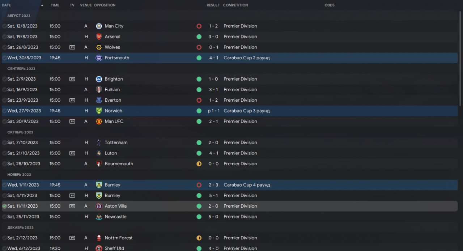Click the green win indicator for Fulham match

199,90
